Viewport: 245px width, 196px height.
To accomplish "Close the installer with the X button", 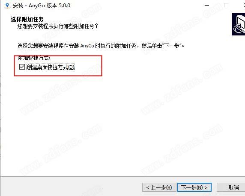I will tap(244, 5).
